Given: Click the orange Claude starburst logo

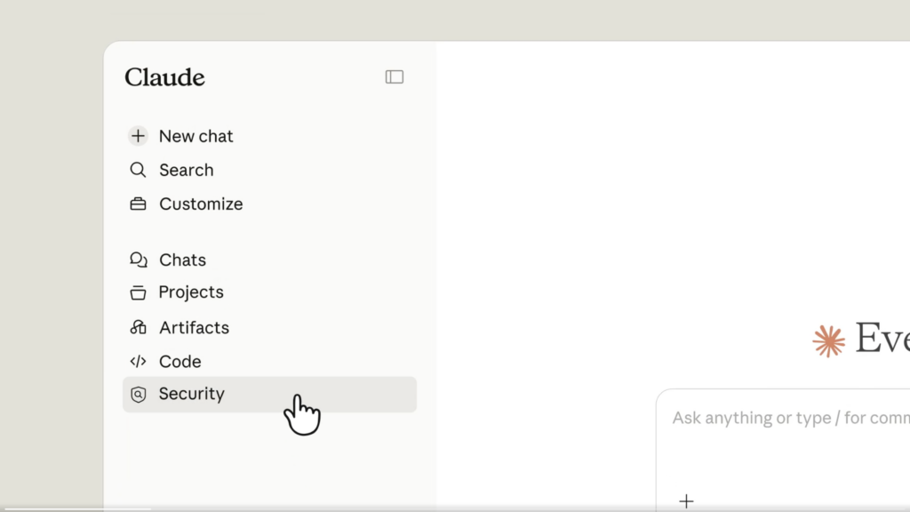Looking at the screenshot, I should [x=829, y=340].
